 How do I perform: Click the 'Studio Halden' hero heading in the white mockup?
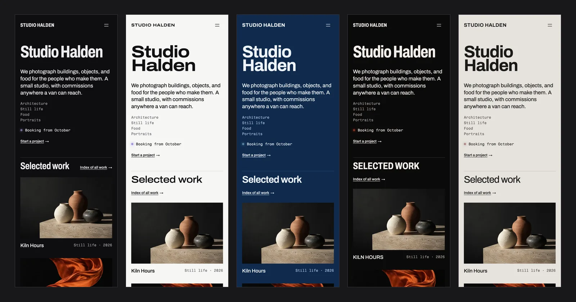(x=163, y=59)
